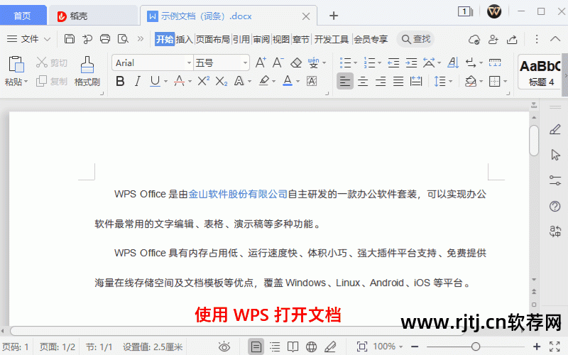Select center alignment
The height and width of the screenshot is (355, 568).
coord(363,81)
